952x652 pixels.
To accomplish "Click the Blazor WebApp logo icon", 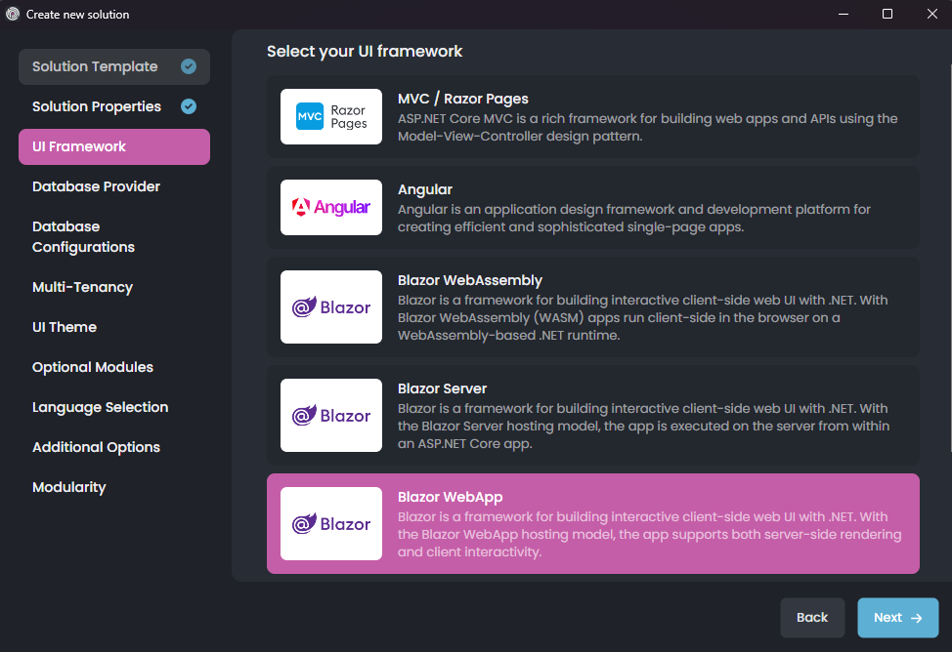I will (330, 523).
